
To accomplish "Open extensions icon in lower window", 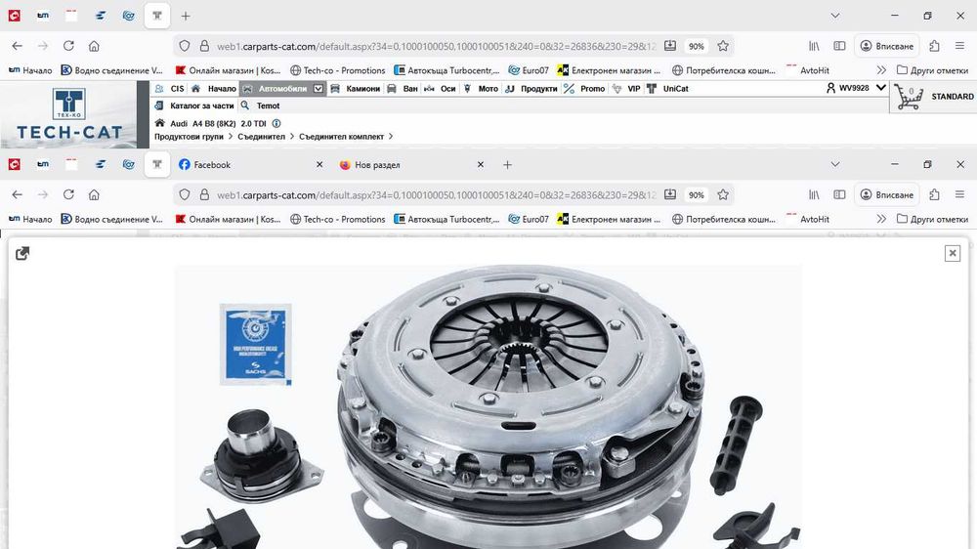I will tap(934, 194).
